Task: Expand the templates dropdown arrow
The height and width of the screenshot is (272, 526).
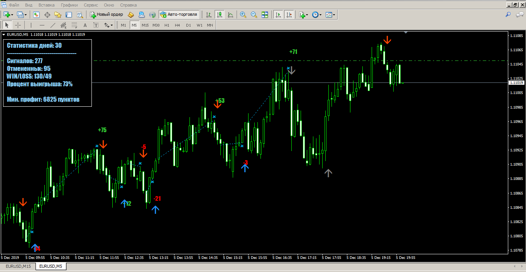Action: 334,15
